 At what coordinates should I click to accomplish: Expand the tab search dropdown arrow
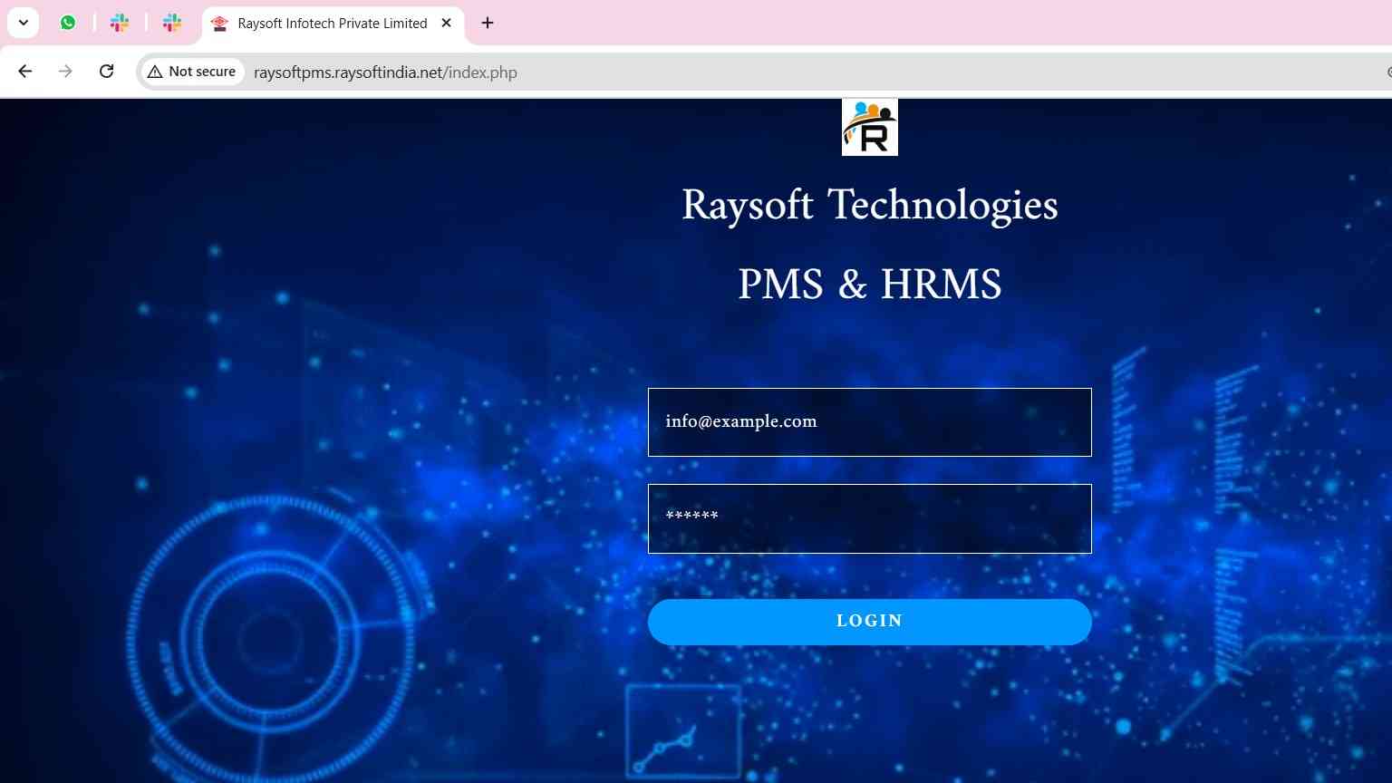coord(24,23)
